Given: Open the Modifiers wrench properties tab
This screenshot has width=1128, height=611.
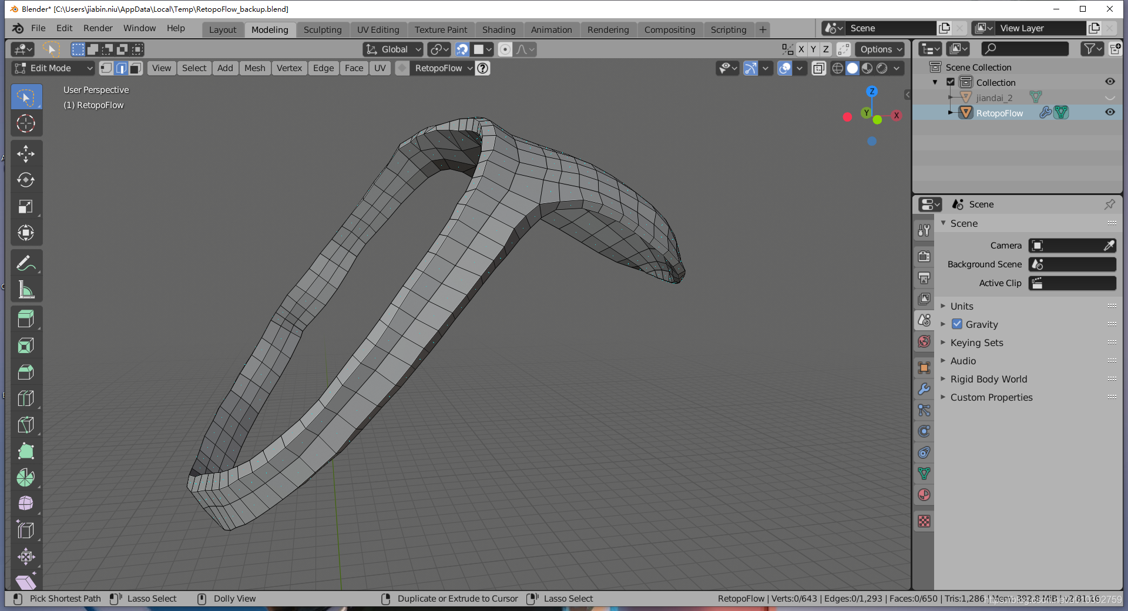Looking at the screenshot, I should pos(924,389).
